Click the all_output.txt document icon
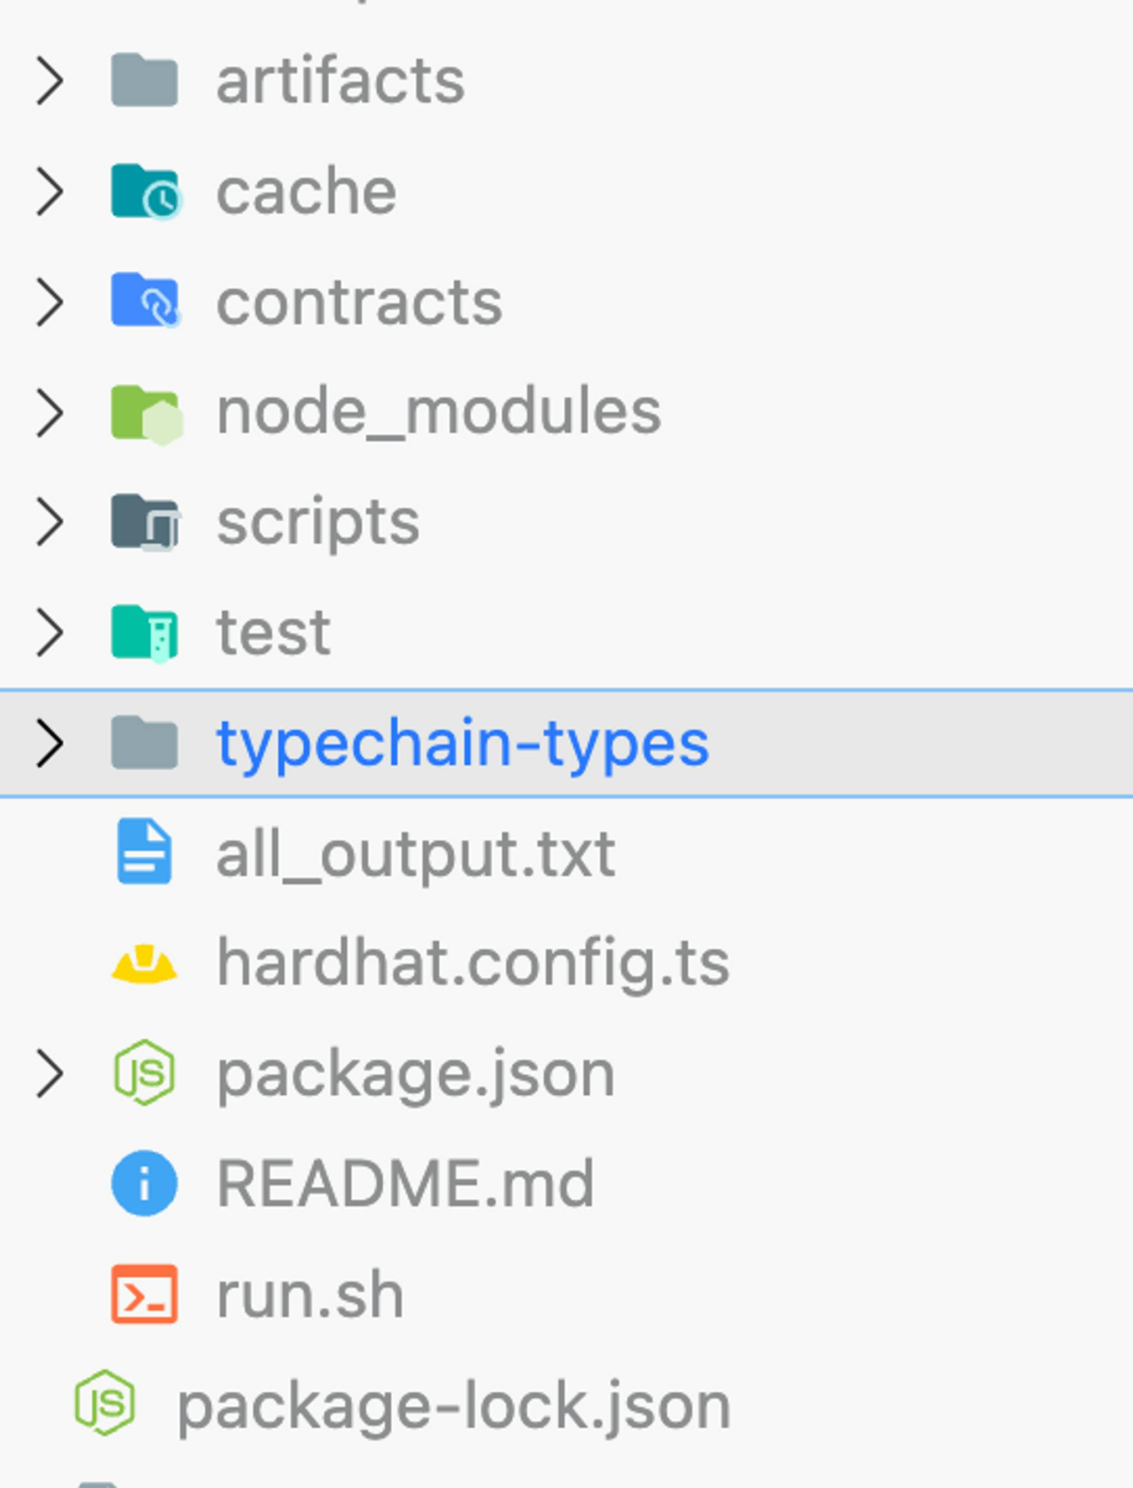 coord(144,851)
